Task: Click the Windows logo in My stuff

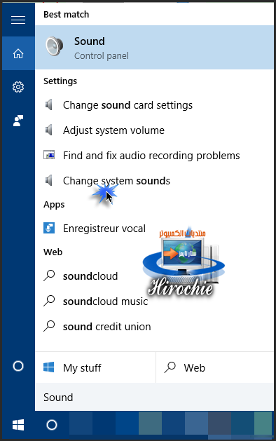Action: click(49, 367)
